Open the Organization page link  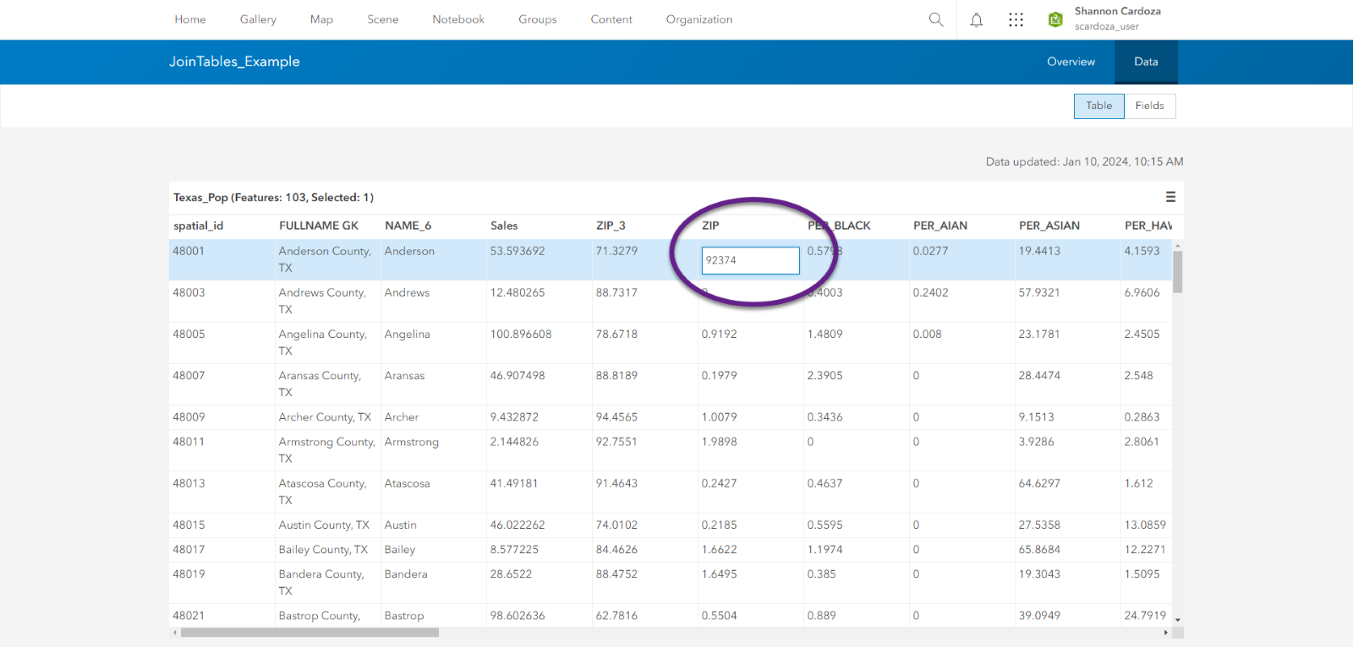(x=699, y=19)
